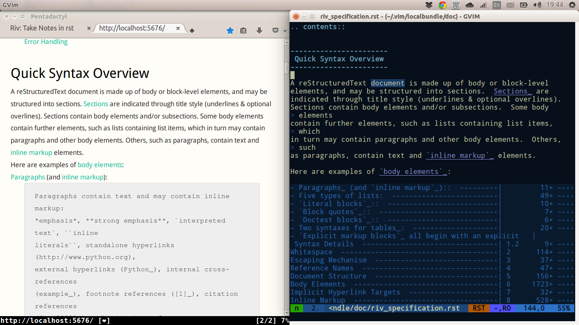
Task: Click the Pocket icon in browser toolbar
Action: coord(275,30)
